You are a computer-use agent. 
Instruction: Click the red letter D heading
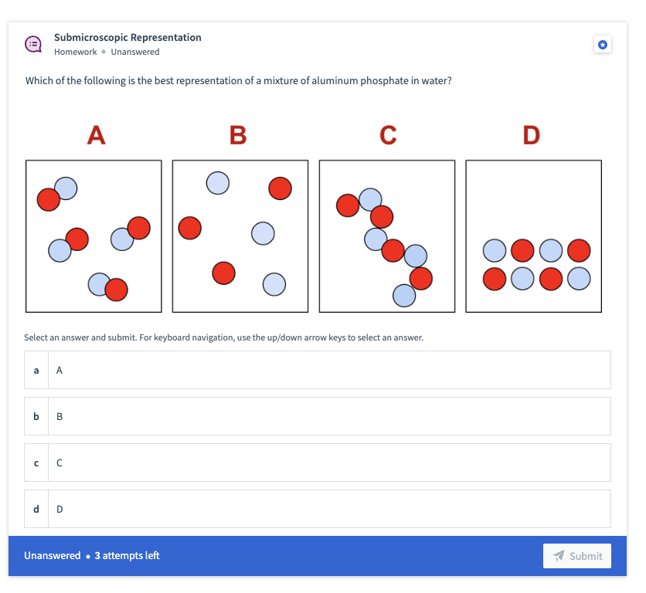click(532, 136)
